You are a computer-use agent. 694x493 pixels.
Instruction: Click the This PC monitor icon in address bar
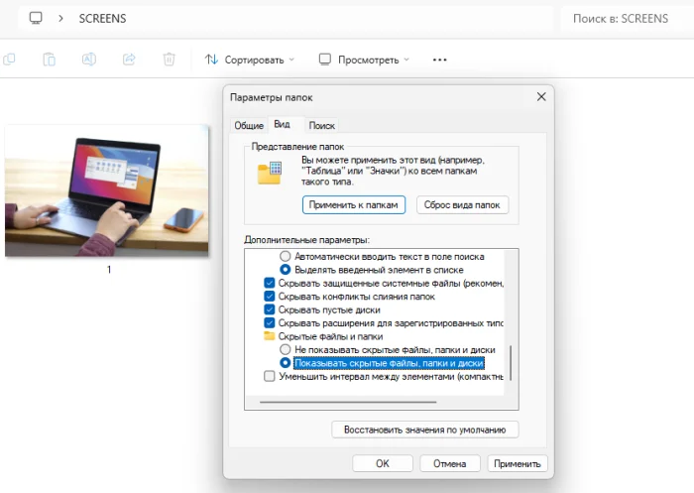[x=36, y=18]
